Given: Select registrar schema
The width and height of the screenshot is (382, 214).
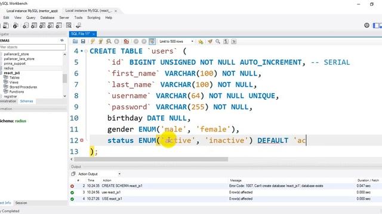Looking at the screenshot, I should click(x=11, y=96).
